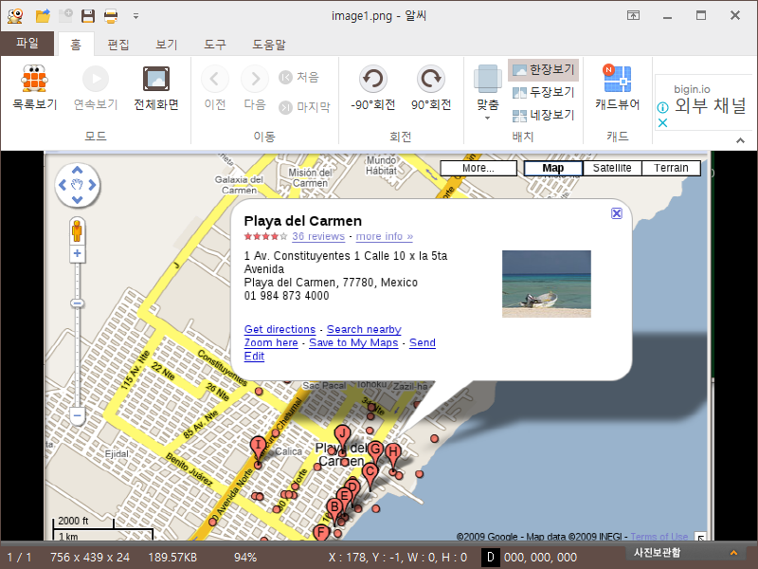Image resolution: width=758 pixels, height=569 pixels.
Task: Click the beach photo thumbnail
Action: pyautogui.click(x=547, y=284)
